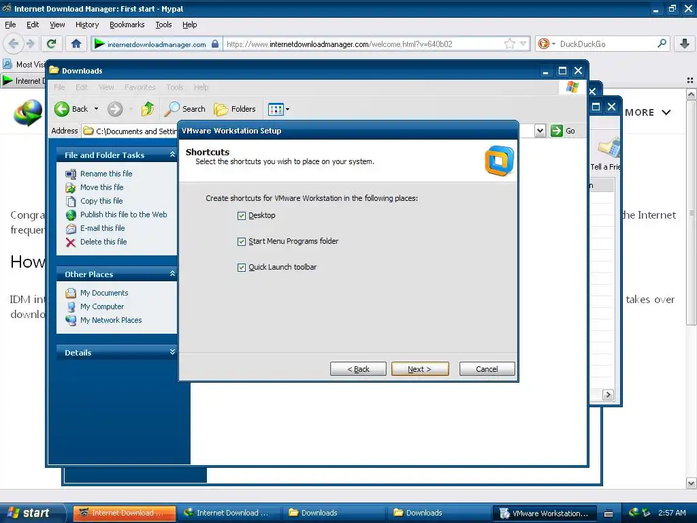Click the browser Reload button
This screenshot has width=697, height=523.
51,44
